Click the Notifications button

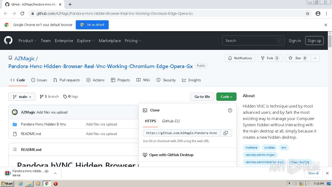pos(240,58)
